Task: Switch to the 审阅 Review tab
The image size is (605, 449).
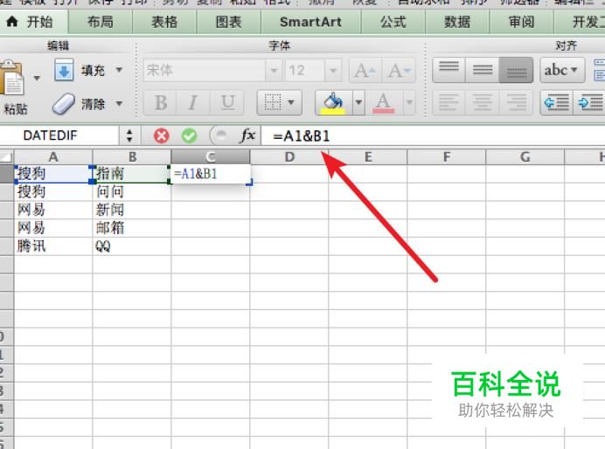Action: [x=521, y=22]
